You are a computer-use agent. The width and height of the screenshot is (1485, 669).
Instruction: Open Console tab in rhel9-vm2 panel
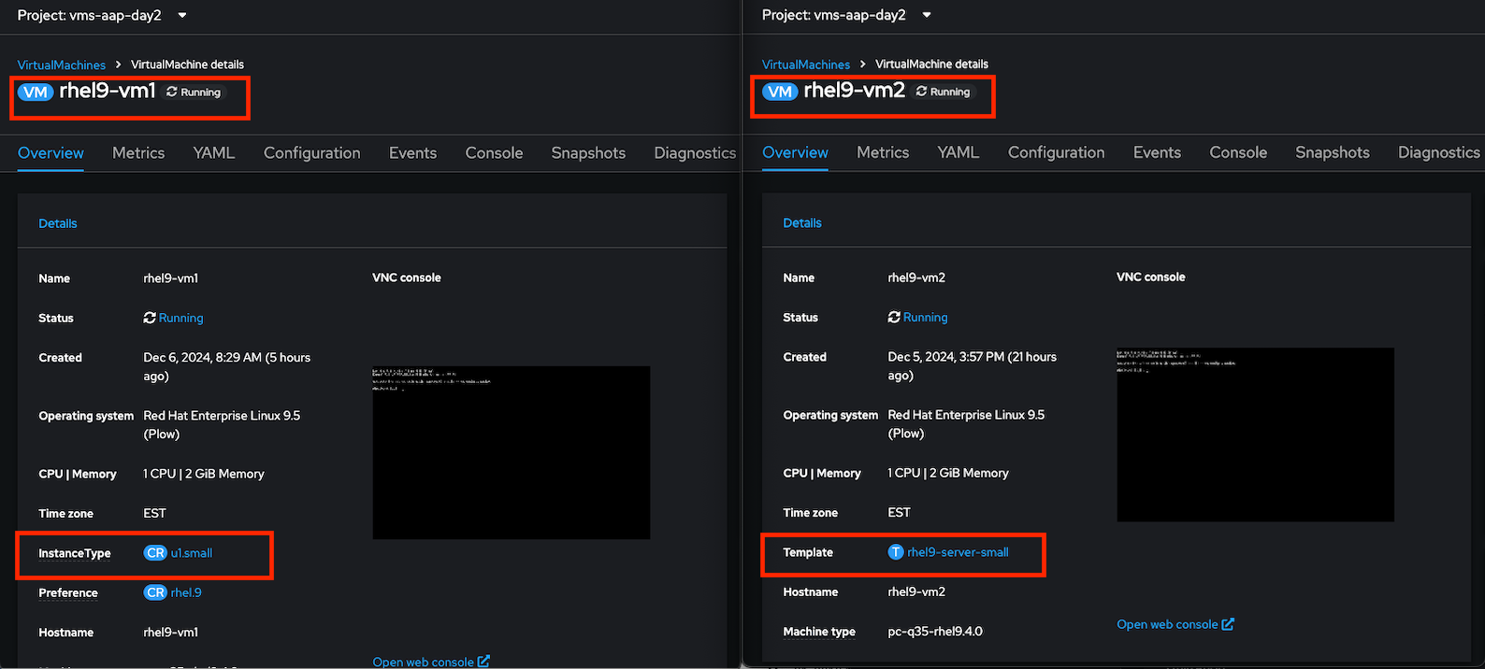pos(1238,152)
